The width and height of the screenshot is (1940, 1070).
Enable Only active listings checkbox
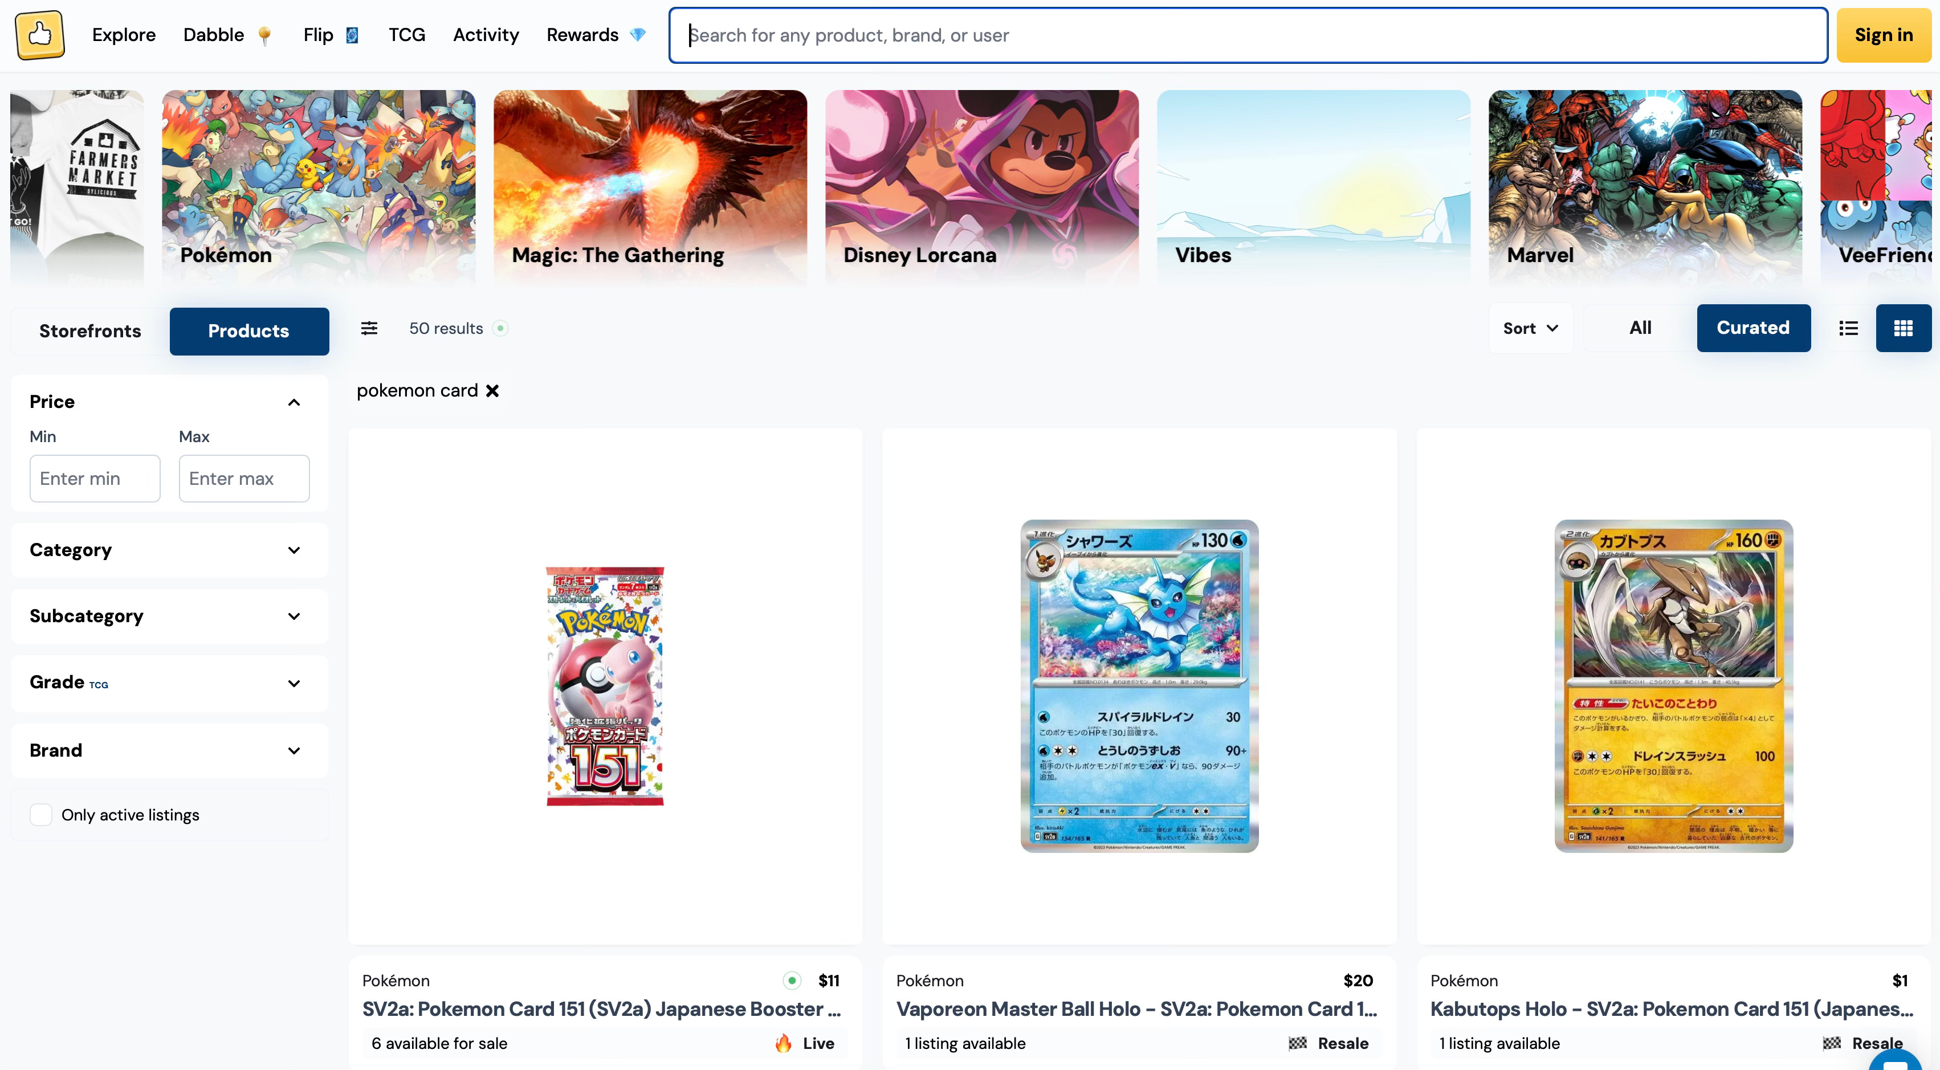(x=40, y=815)
